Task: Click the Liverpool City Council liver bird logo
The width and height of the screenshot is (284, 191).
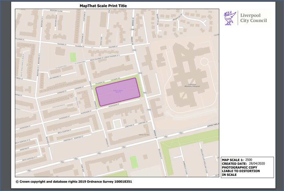Action: coord(230,18)
